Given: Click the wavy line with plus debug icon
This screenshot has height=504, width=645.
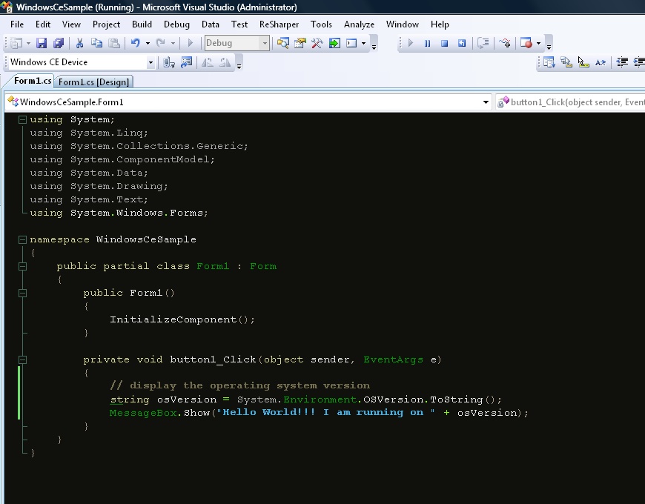Looking at the screenshot, I should 505,43.
